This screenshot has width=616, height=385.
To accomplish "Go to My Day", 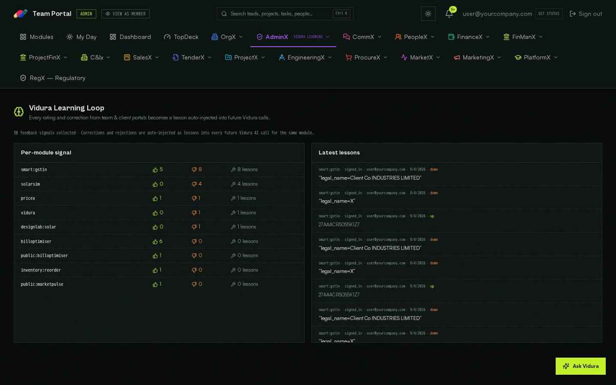I will (82, 37).
